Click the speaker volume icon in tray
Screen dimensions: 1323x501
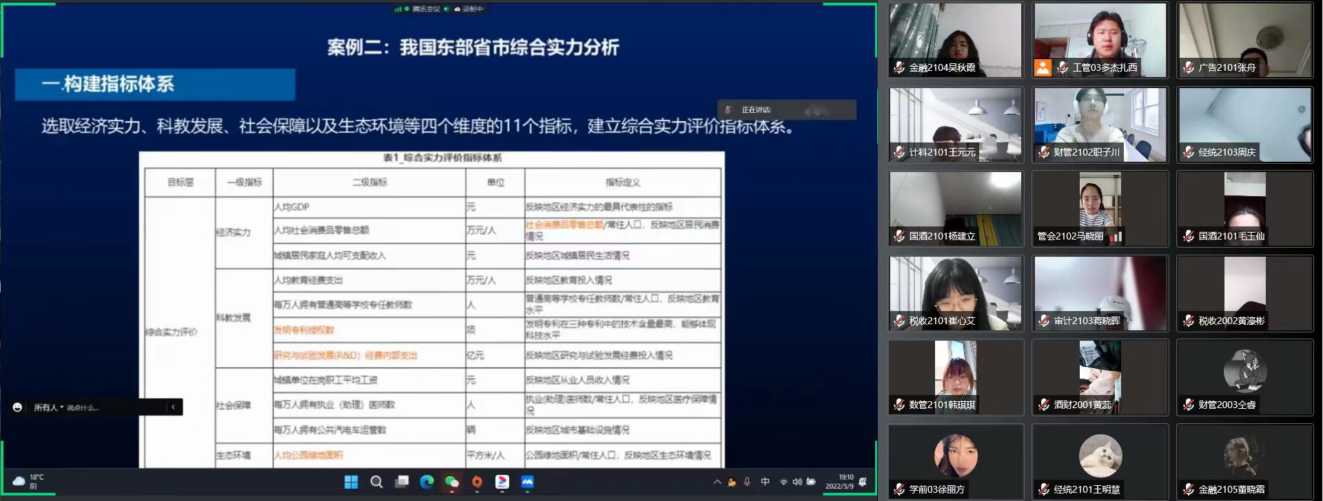(797, 482)
